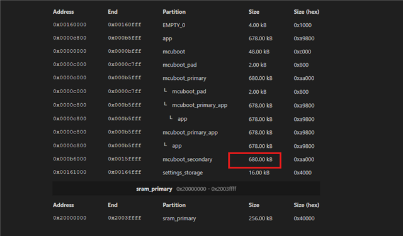Select the mcuboot_primary partition name
Viewport: 403px width, 236px height.
[184, 78]
